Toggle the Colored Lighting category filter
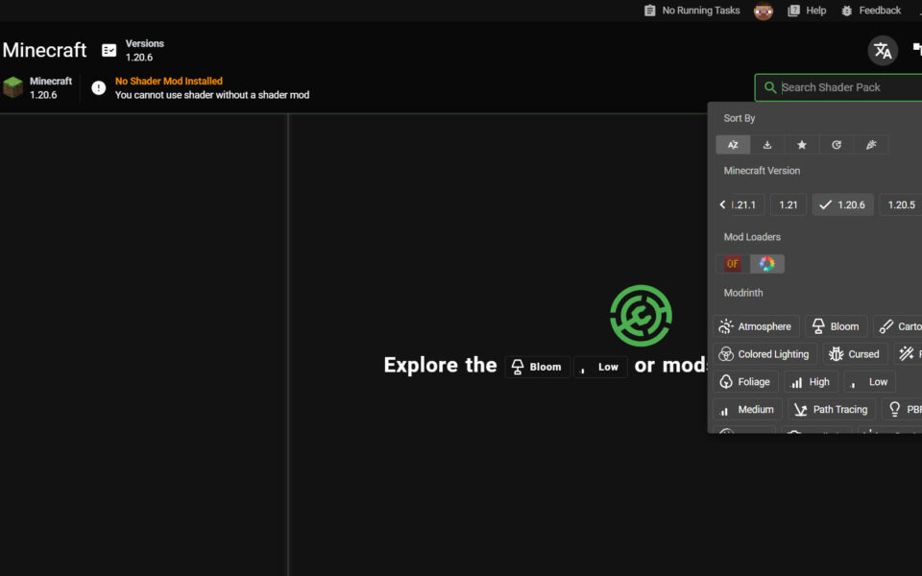The height and width of the screenshot is (576, 922). 764,354
